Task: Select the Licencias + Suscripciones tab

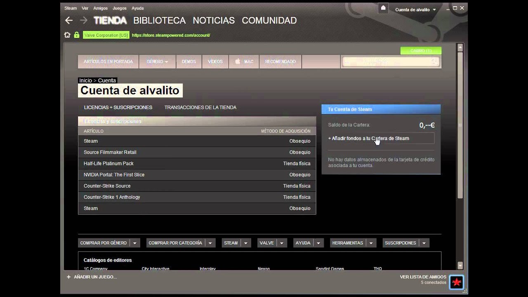Action: pos(118,107)
